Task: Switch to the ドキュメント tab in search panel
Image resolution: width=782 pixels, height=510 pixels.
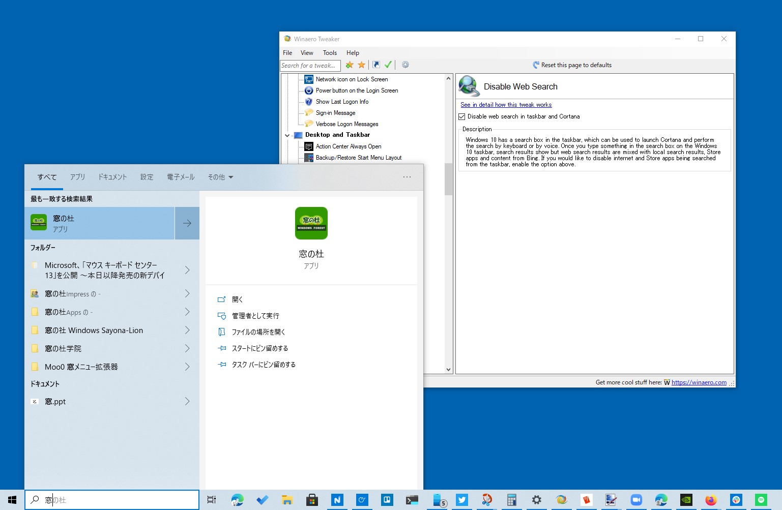Action: [x=112, y=177]
